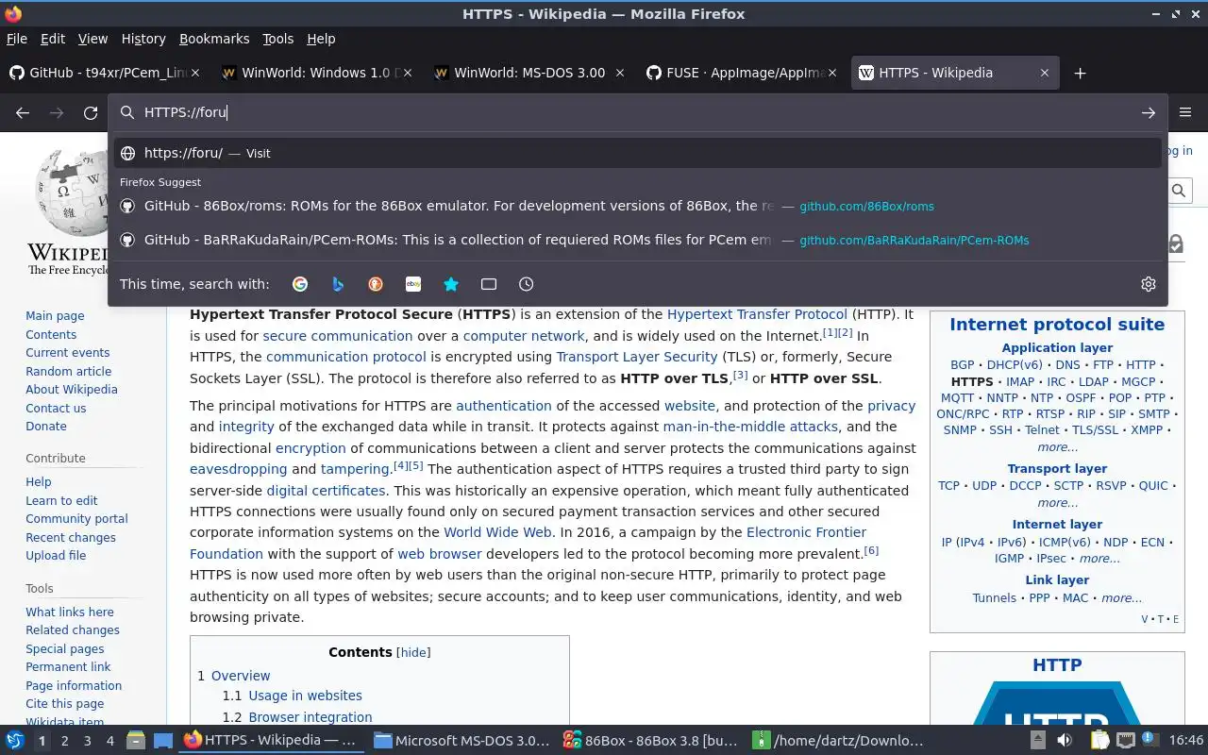Select the https://foru/ Visit suggestion
This screenshot has width=1208, height=755.
coord(638,153)
